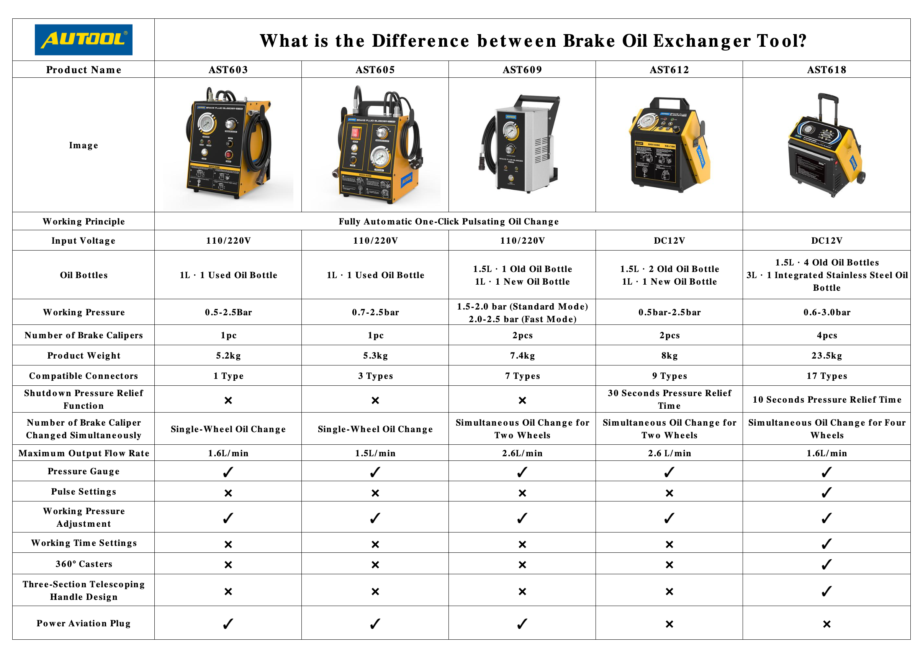Click the AST612 Working Pressure Adjustment checkmark

tap(669, 518)
